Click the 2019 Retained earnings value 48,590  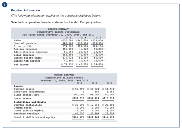[x=80, y=113]
